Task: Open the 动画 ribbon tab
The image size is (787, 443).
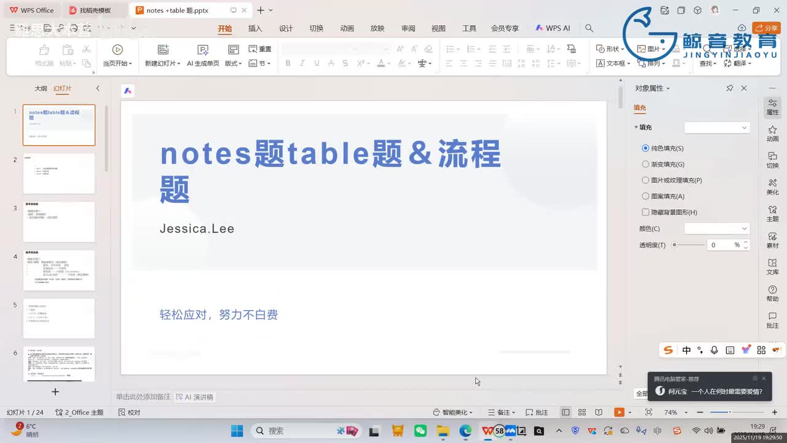Action: click(347, 28)
